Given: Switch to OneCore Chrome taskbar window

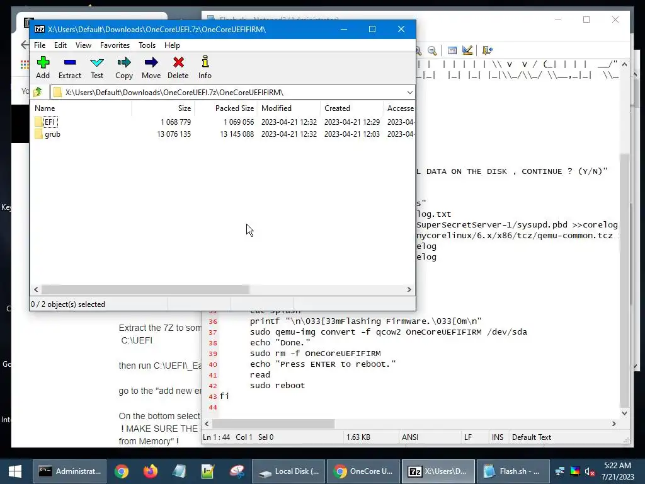Looking at the screenshot, I should (x=363, y=471).
